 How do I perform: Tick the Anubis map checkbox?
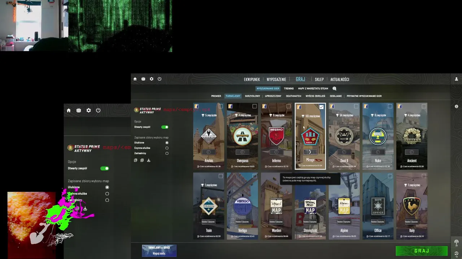(221, 106)
